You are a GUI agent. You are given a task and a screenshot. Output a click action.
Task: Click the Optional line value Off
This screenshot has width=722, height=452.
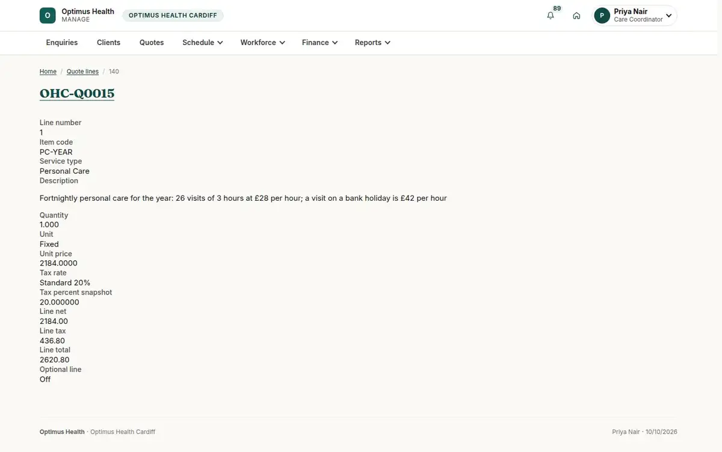point(45,379)
